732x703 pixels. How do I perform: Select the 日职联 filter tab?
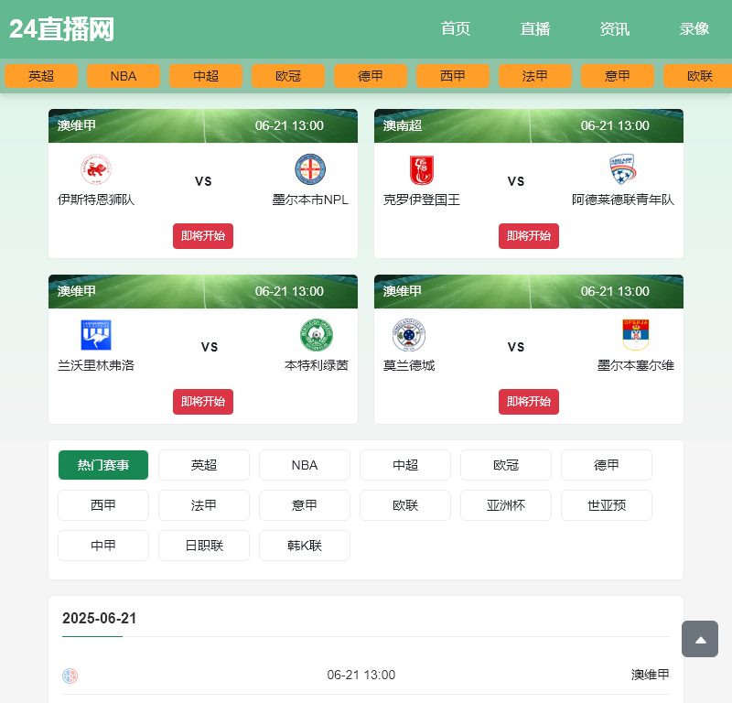pos(204,546)
